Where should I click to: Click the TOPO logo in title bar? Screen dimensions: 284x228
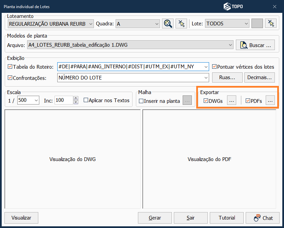[233, 6]
